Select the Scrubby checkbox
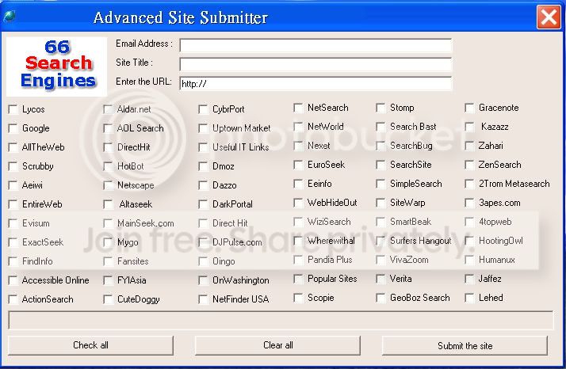 [13, 166]
